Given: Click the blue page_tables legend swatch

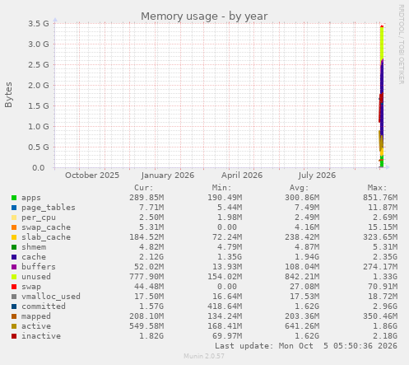Looking at the screenshot, I should (x=14, y=208).
